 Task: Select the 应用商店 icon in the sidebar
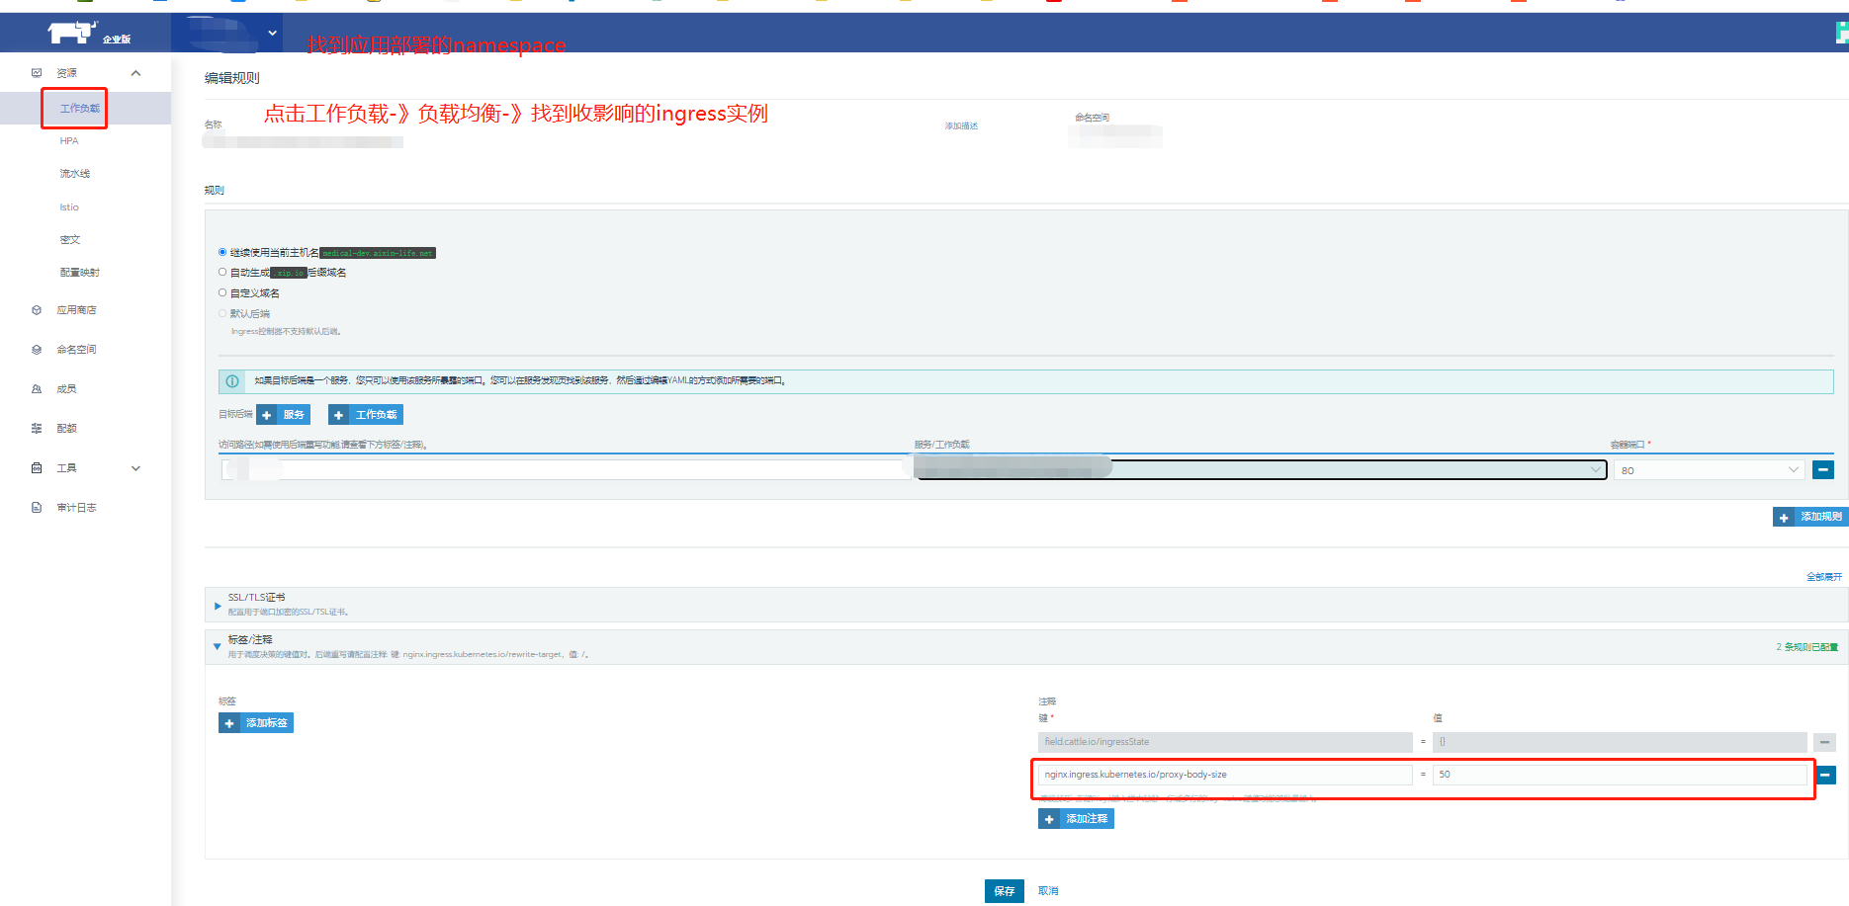click(36, 309)
